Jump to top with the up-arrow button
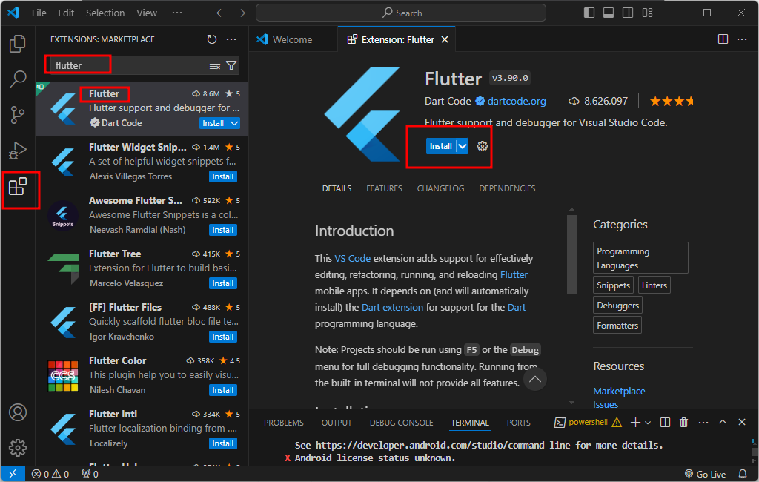 click(535, 380)
